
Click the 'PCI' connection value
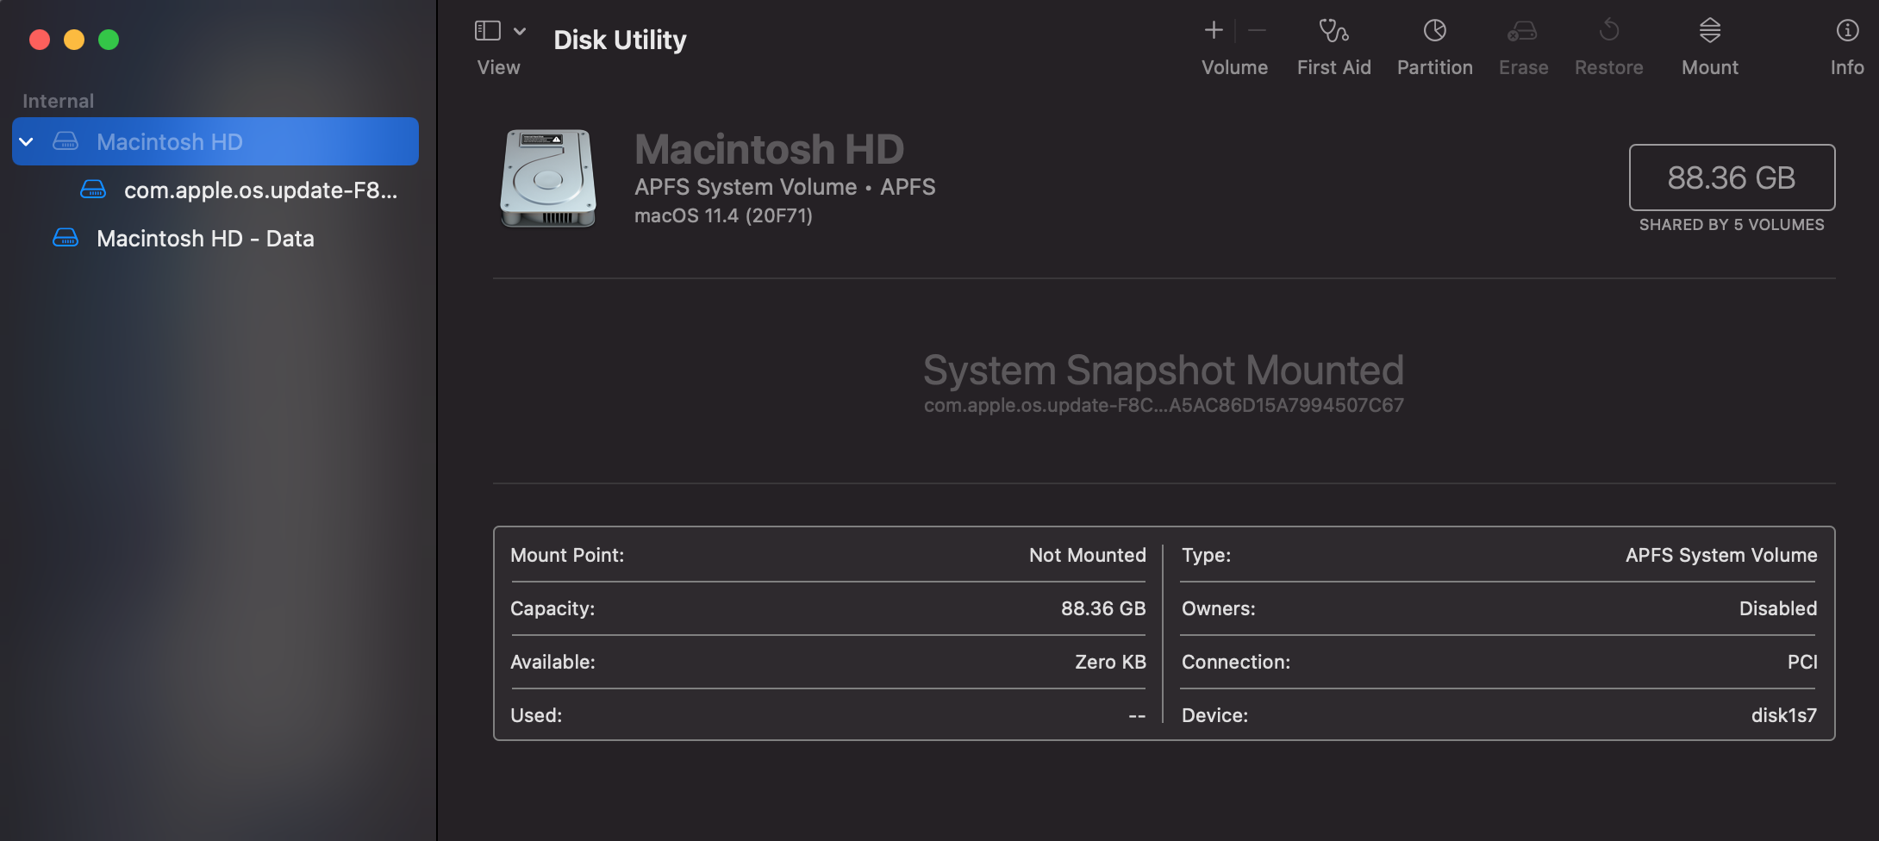[1802, 662]
